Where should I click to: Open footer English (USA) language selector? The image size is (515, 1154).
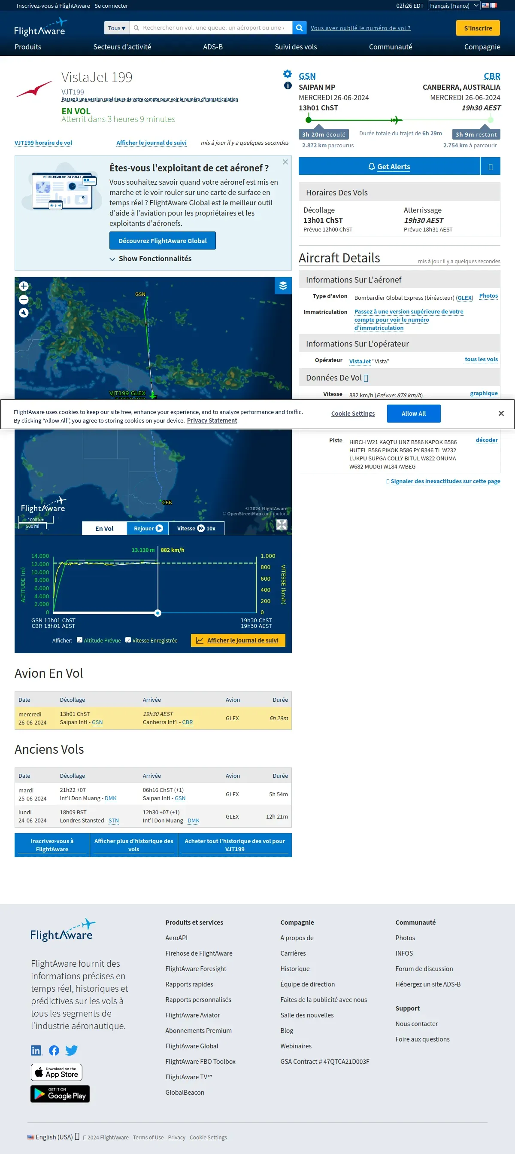[53, 1137]
